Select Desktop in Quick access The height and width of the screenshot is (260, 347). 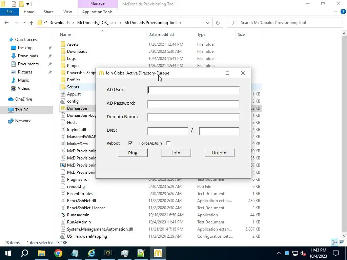(25, 48)
